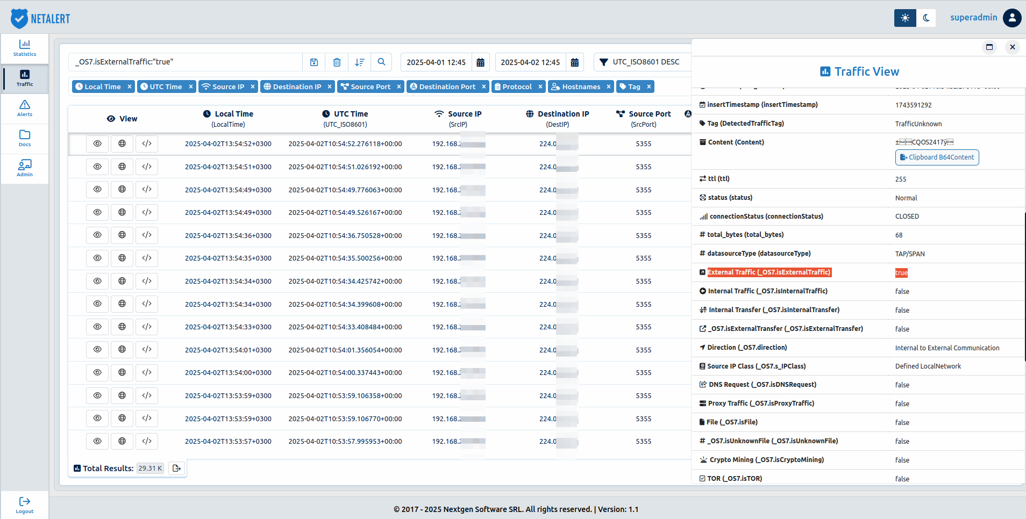The height and width of the screenshot is (519, 1026).
Task: Remove the UTC Time column chip
Action: (x=191, y=86)
